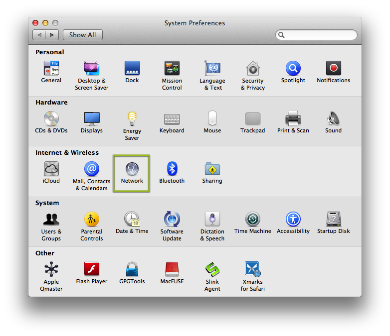Close the System Preferences window
The image size is (390, 336).
point(35,23)
